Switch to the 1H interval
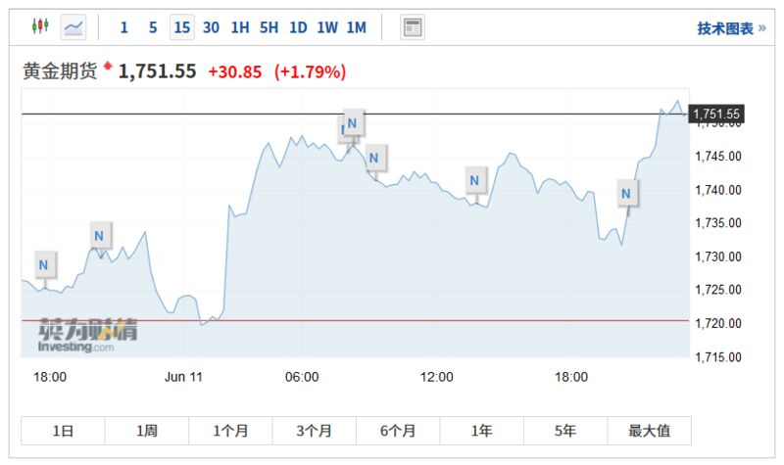 click(x=240, y=27)
